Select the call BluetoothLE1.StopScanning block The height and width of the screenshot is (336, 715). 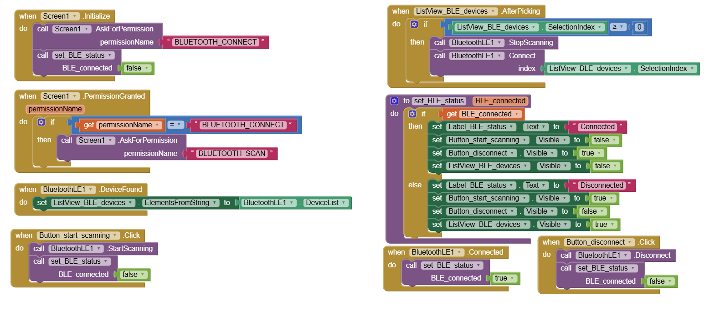point(494,43)
